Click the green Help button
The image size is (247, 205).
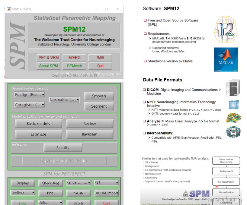click(x=23, y=203)
